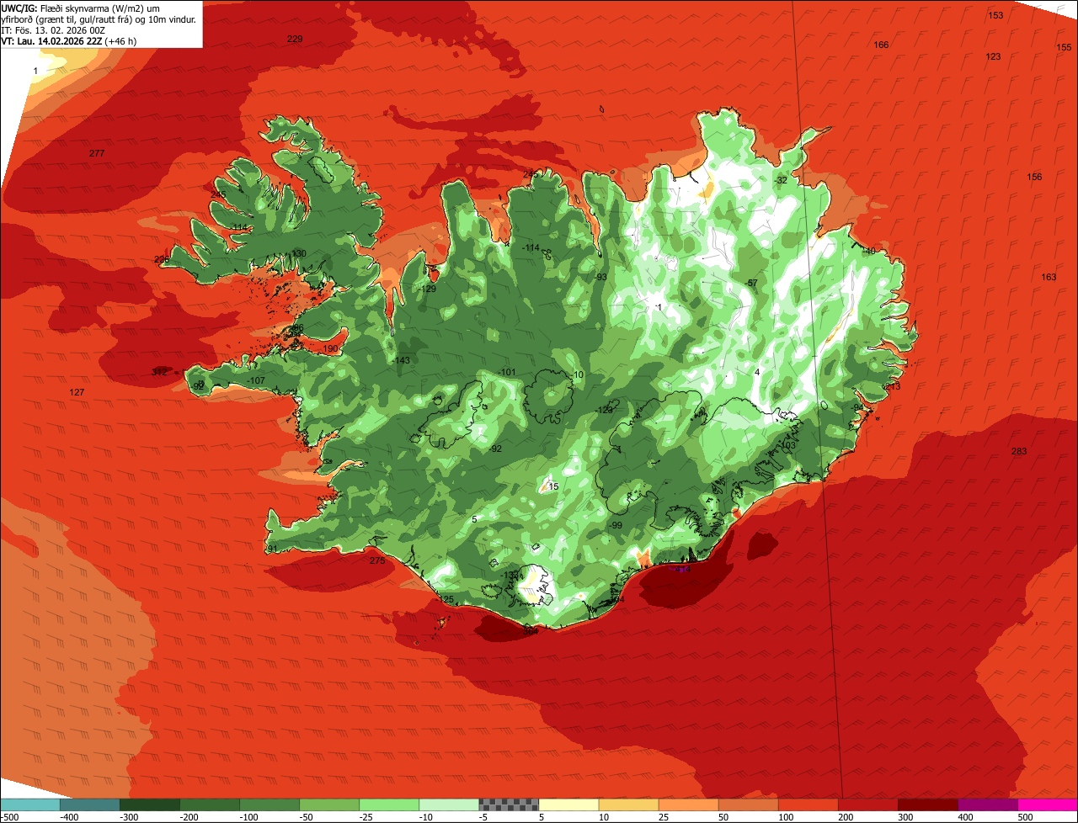Select the ocean value 163 on the east
This screenshot has width=1078, height=823.
[x=1049, y=277]
